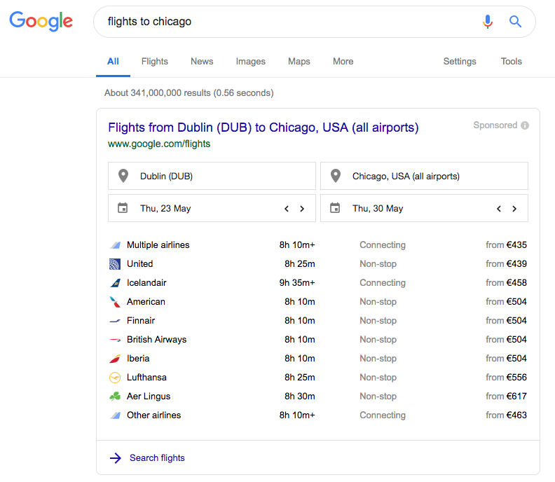Screen dimensions: 555x482
Task: Click calendar icon beside Thu, 23 May
Action: (123, 208)
